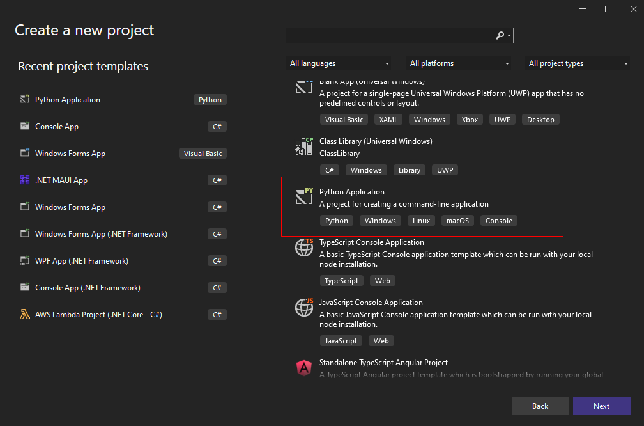Click the Xbox tag
The image size is (644, 426).
coord(470,120)
